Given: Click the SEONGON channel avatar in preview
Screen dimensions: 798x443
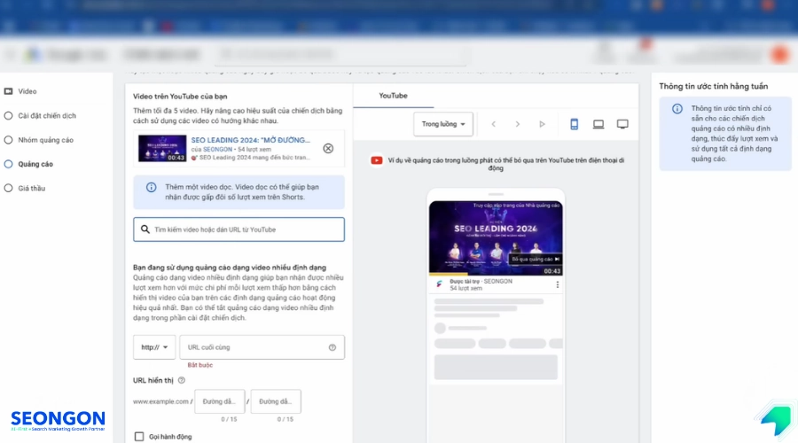Looking at the screenshot, I should click(x=440, y=284).
